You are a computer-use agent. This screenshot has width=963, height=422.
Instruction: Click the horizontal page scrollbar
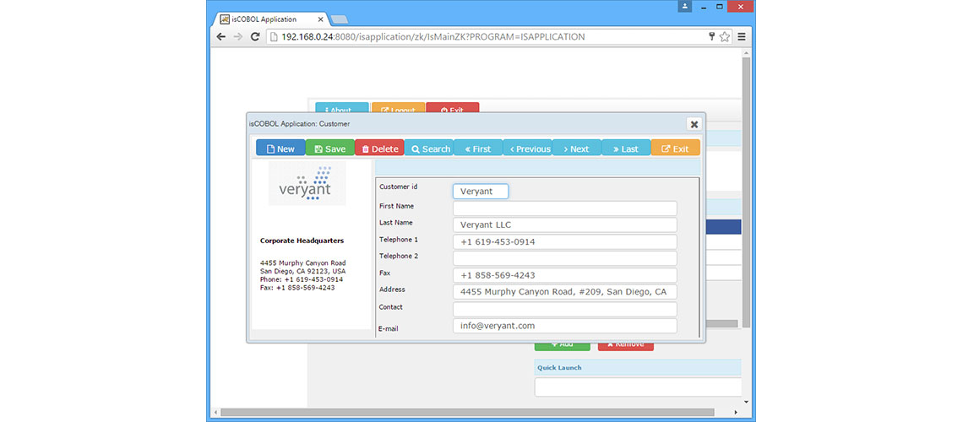point(467,412)
